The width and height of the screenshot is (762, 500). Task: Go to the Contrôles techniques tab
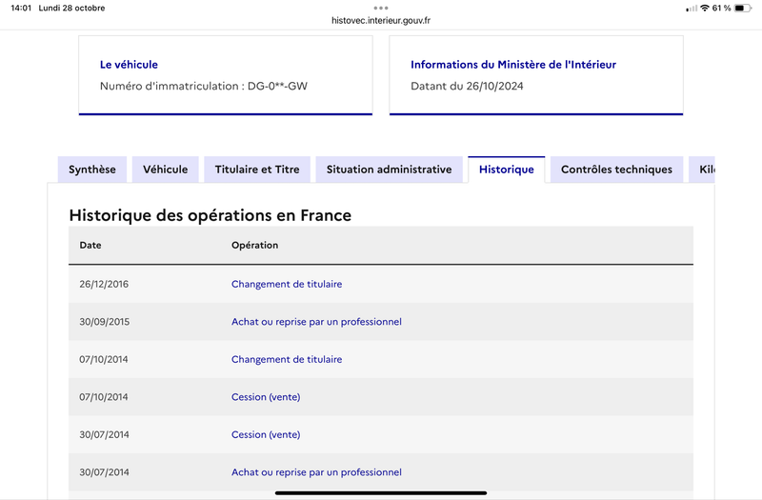click(x=616, y=170)
